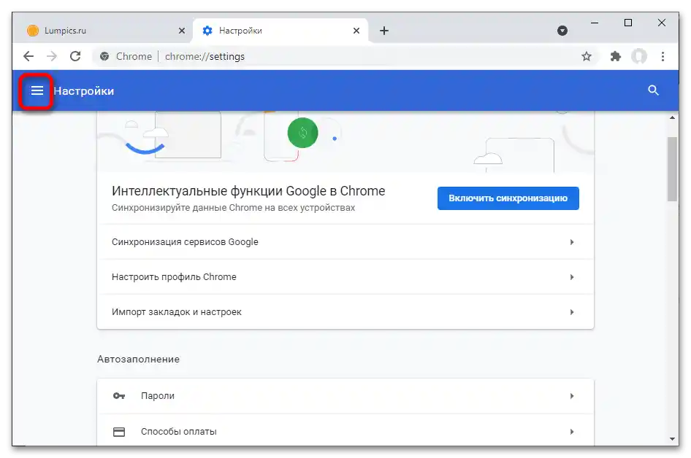Viewport: 691px width, 458px height.
Task: Expand arrow for Импорт закладок и настроек
Action: click(x=572, y=312)
